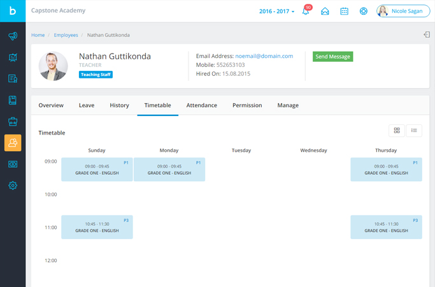Viewport: 435px width, 287px height.
Task: Switch timetable to list view
Action: pyautogui.click(x=414, y=131)
